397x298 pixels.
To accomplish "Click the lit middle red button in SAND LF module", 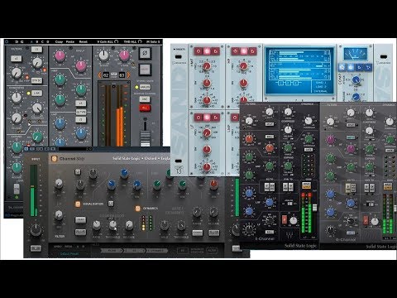I will click(207, 118).
